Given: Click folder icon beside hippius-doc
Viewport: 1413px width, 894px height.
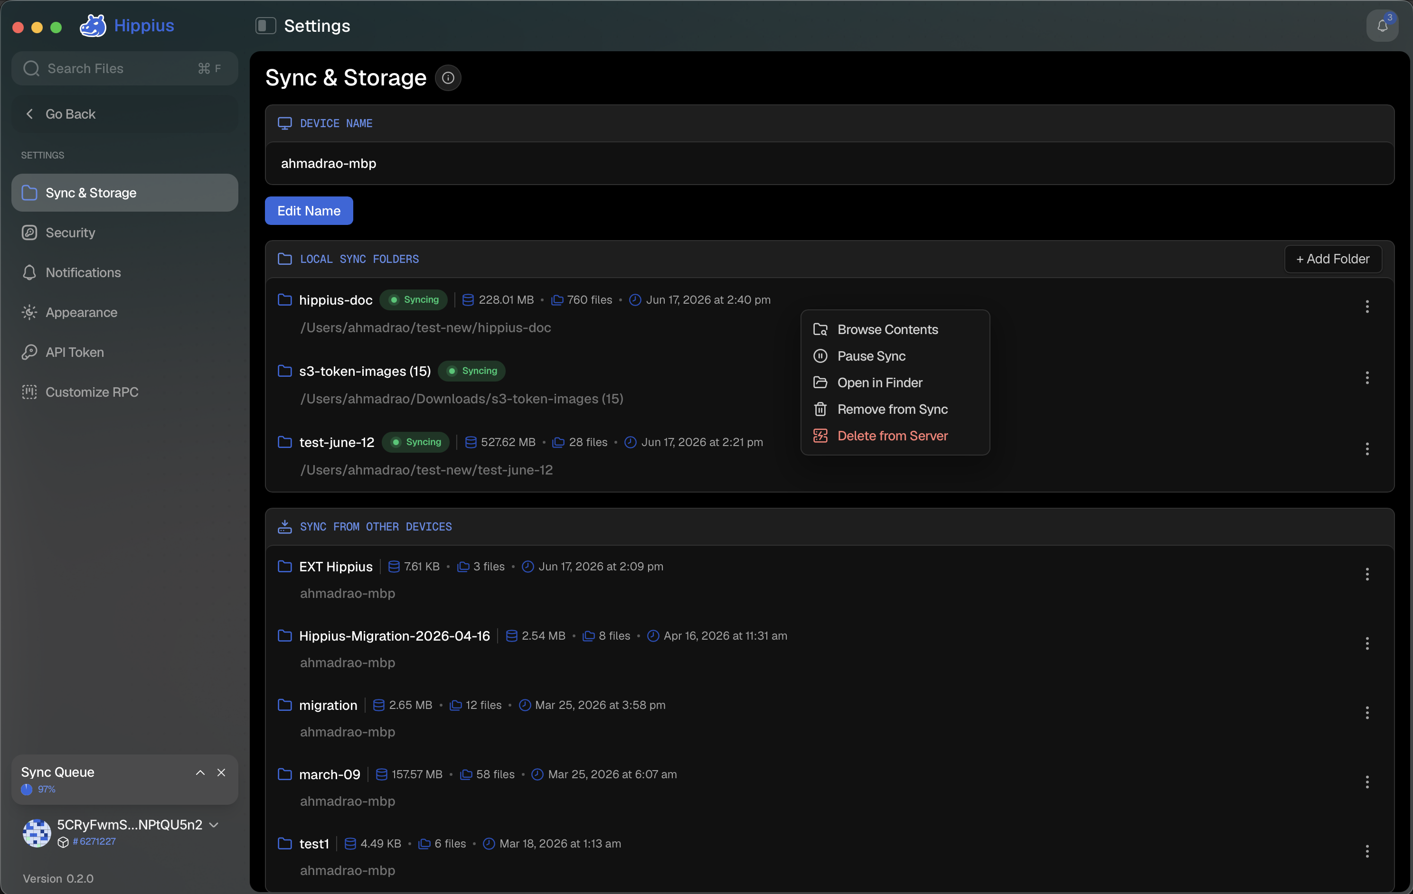Looking at the screenshot, I should click(284, 300).
